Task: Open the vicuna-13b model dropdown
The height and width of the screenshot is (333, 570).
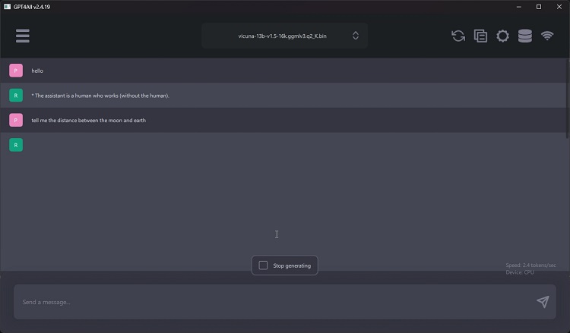Action: 283,36
